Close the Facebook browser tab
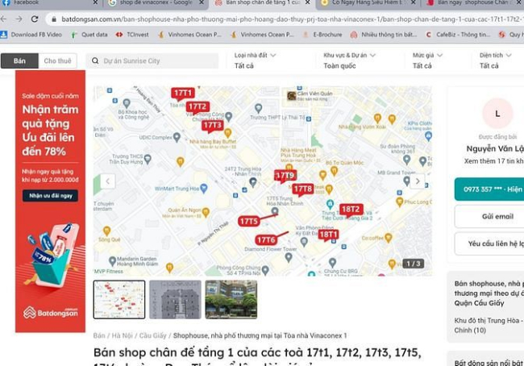 pos(95,2)
